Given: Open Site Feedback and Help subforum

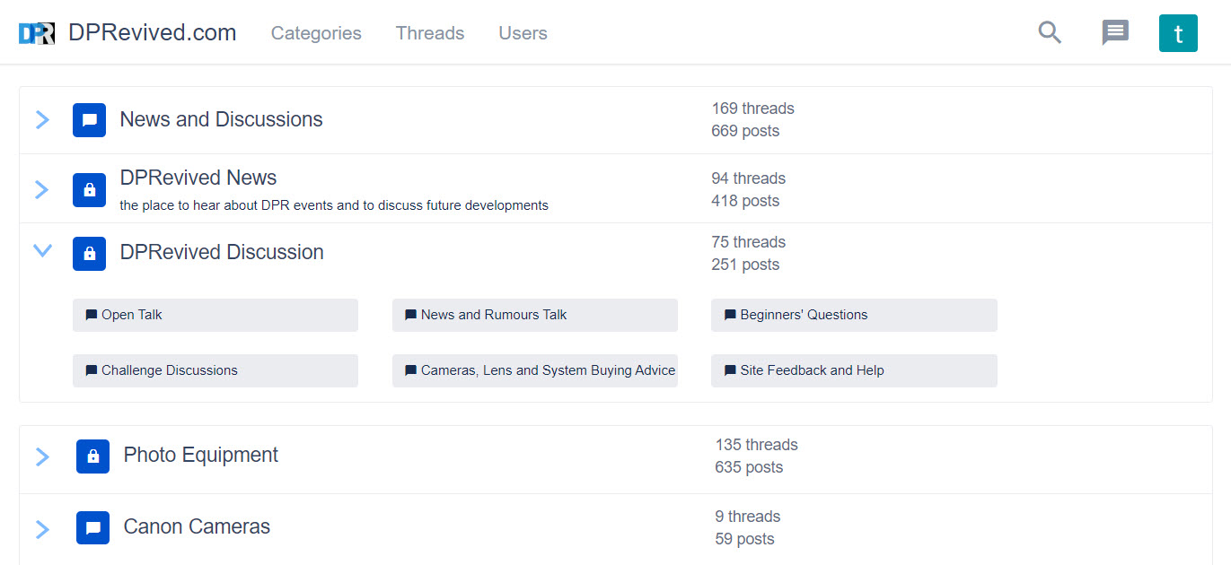Looking at the screenshot, I should tap(853, 370).
